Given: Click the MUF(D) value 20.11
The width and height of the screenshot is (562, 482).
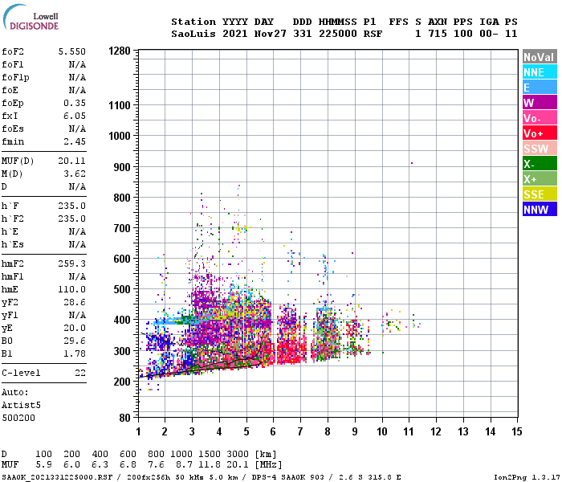Looking at the screenshot, I should click(72, 161).
